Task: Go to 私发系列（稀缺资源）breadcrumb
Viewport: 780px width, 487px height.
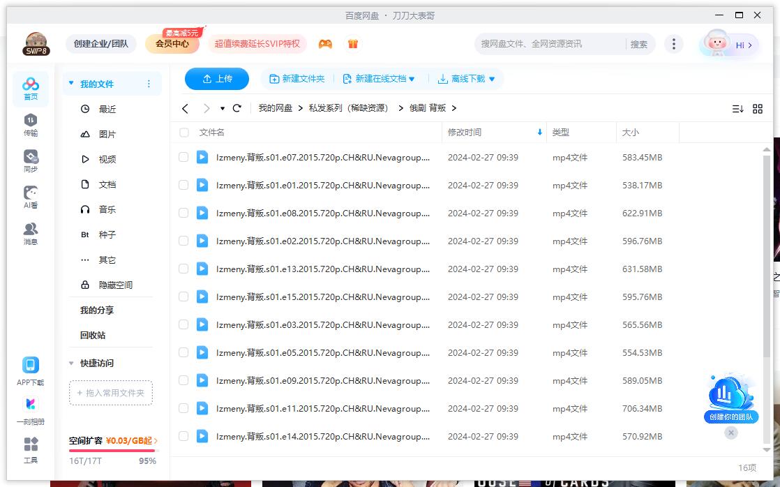Action: click(350, 108)
